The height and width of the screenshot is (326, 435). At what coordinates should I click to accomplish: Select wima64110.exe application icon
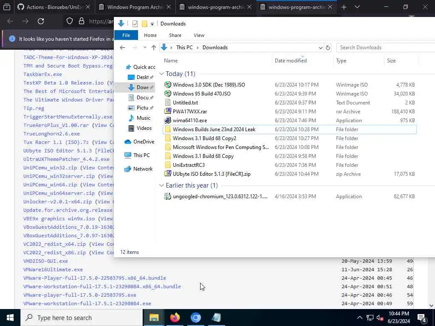167,120
